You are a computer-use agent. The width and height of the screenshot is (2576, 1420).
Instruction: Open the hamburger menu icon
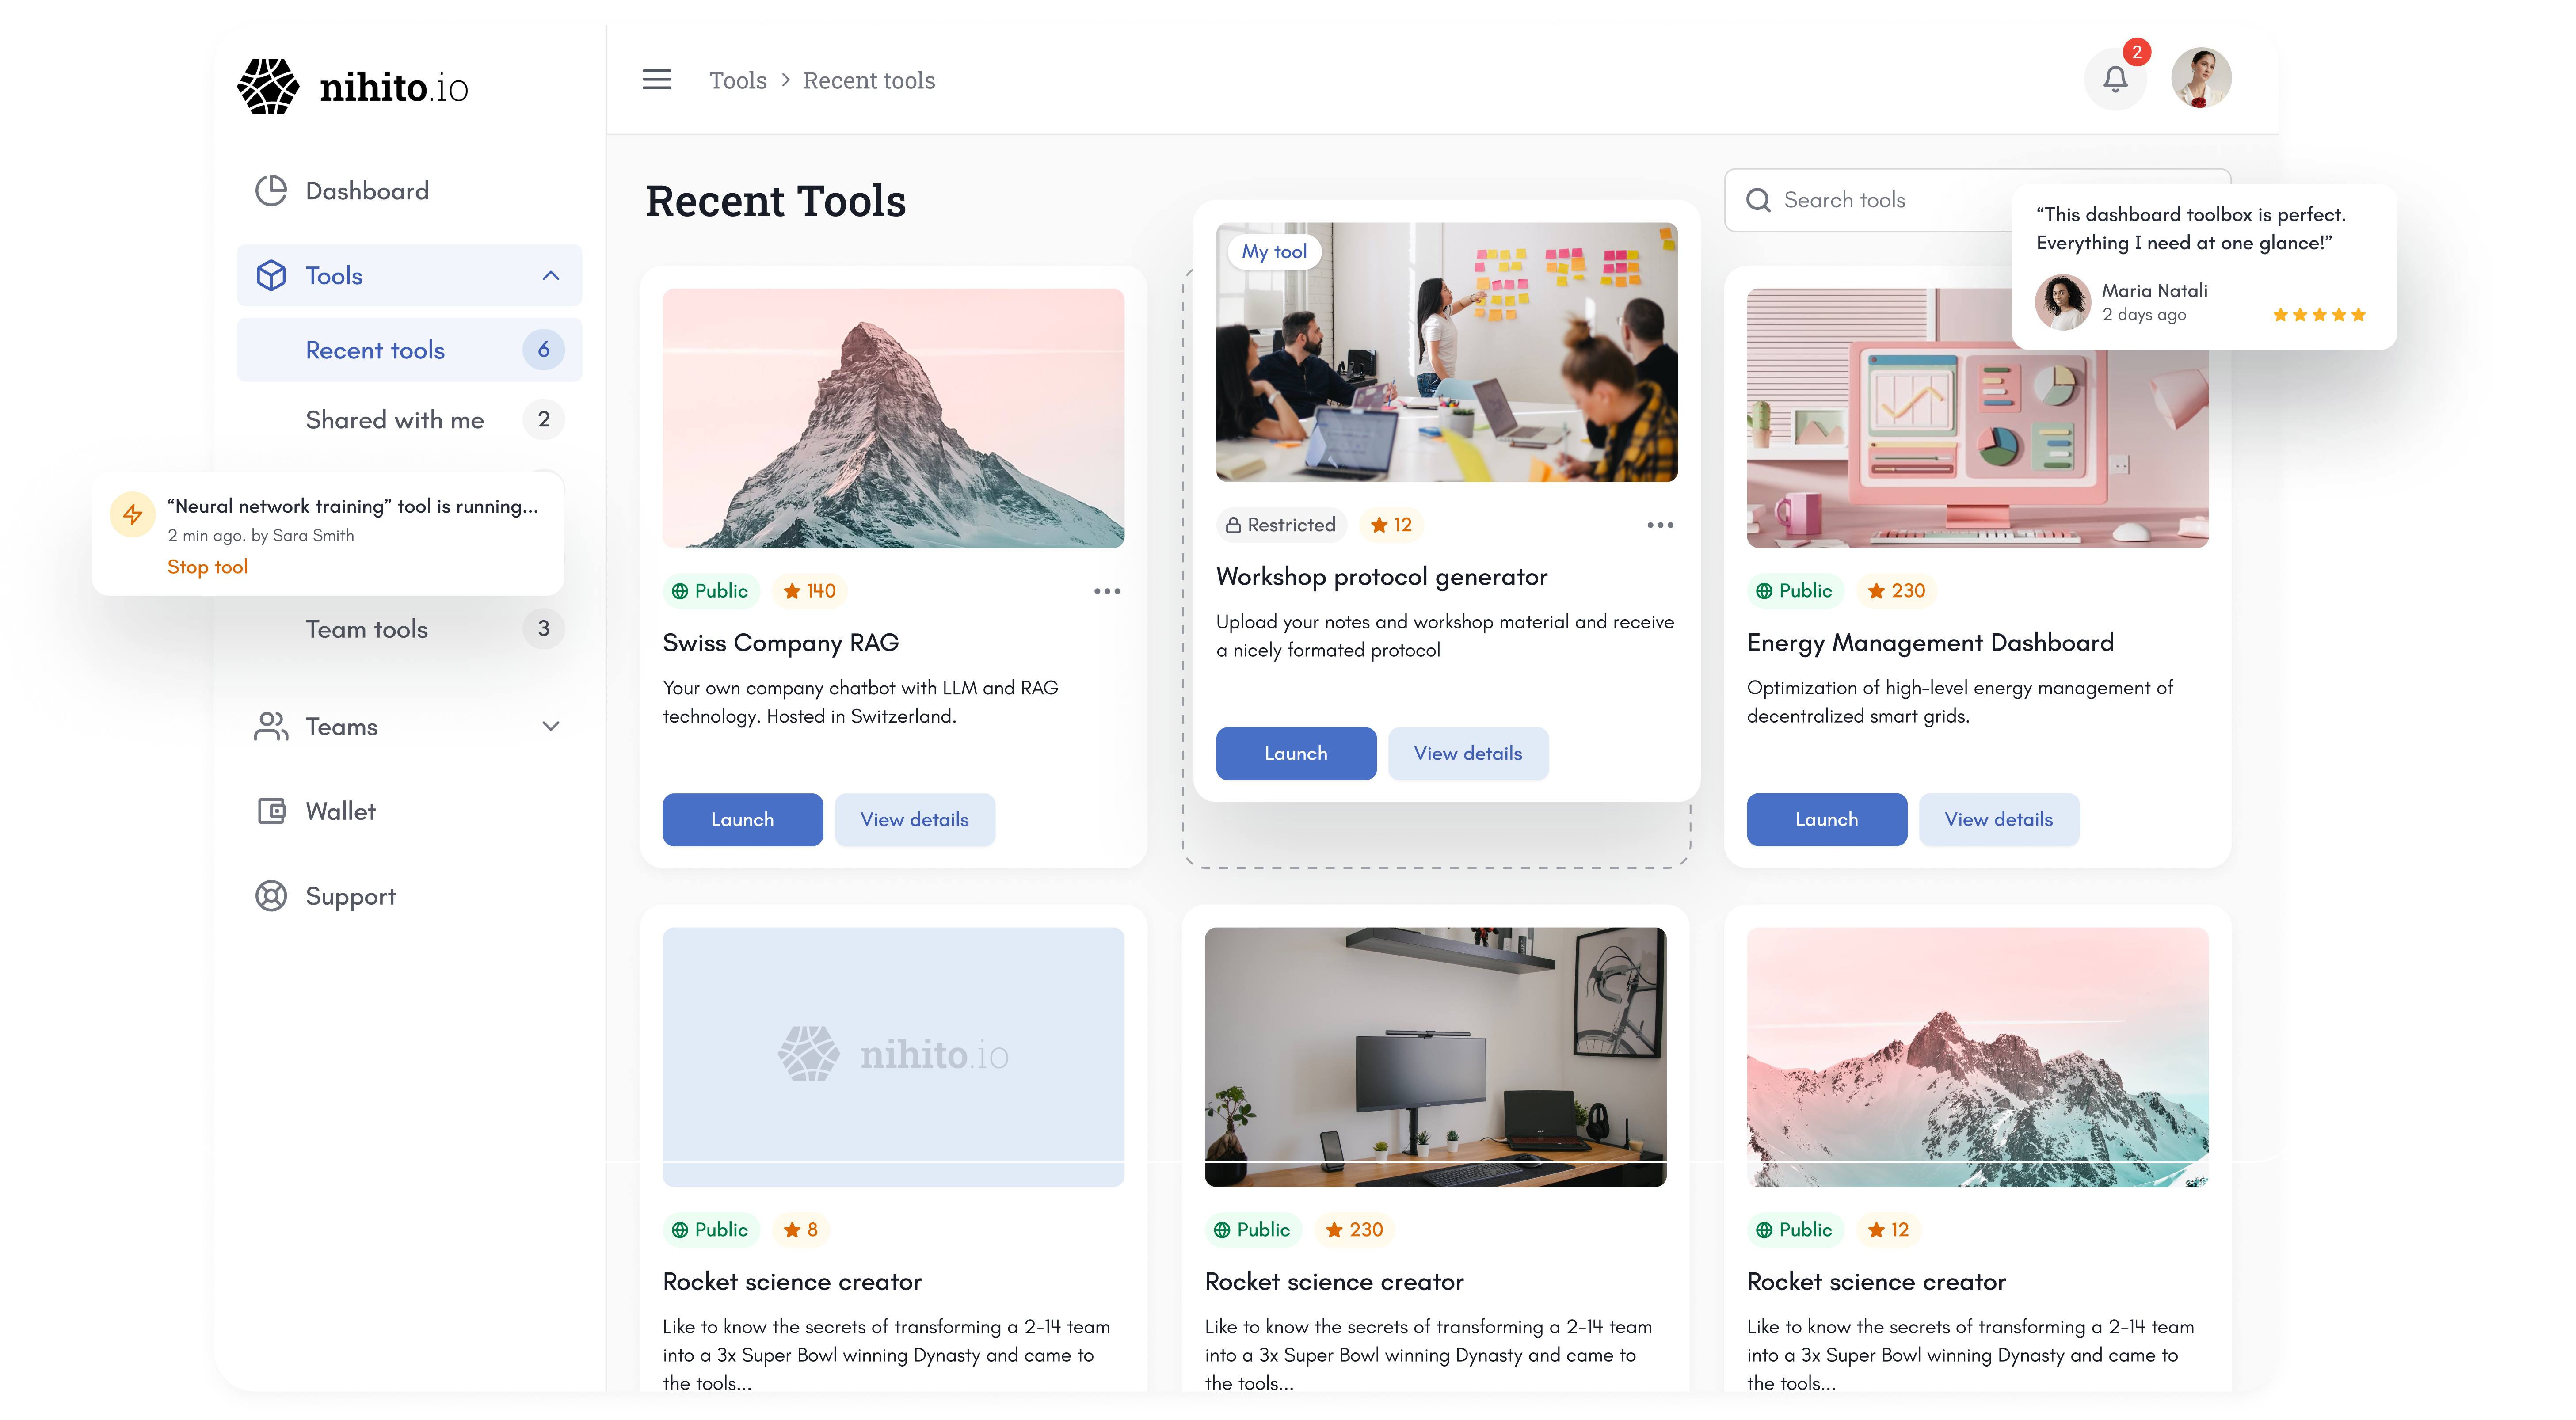656,80
